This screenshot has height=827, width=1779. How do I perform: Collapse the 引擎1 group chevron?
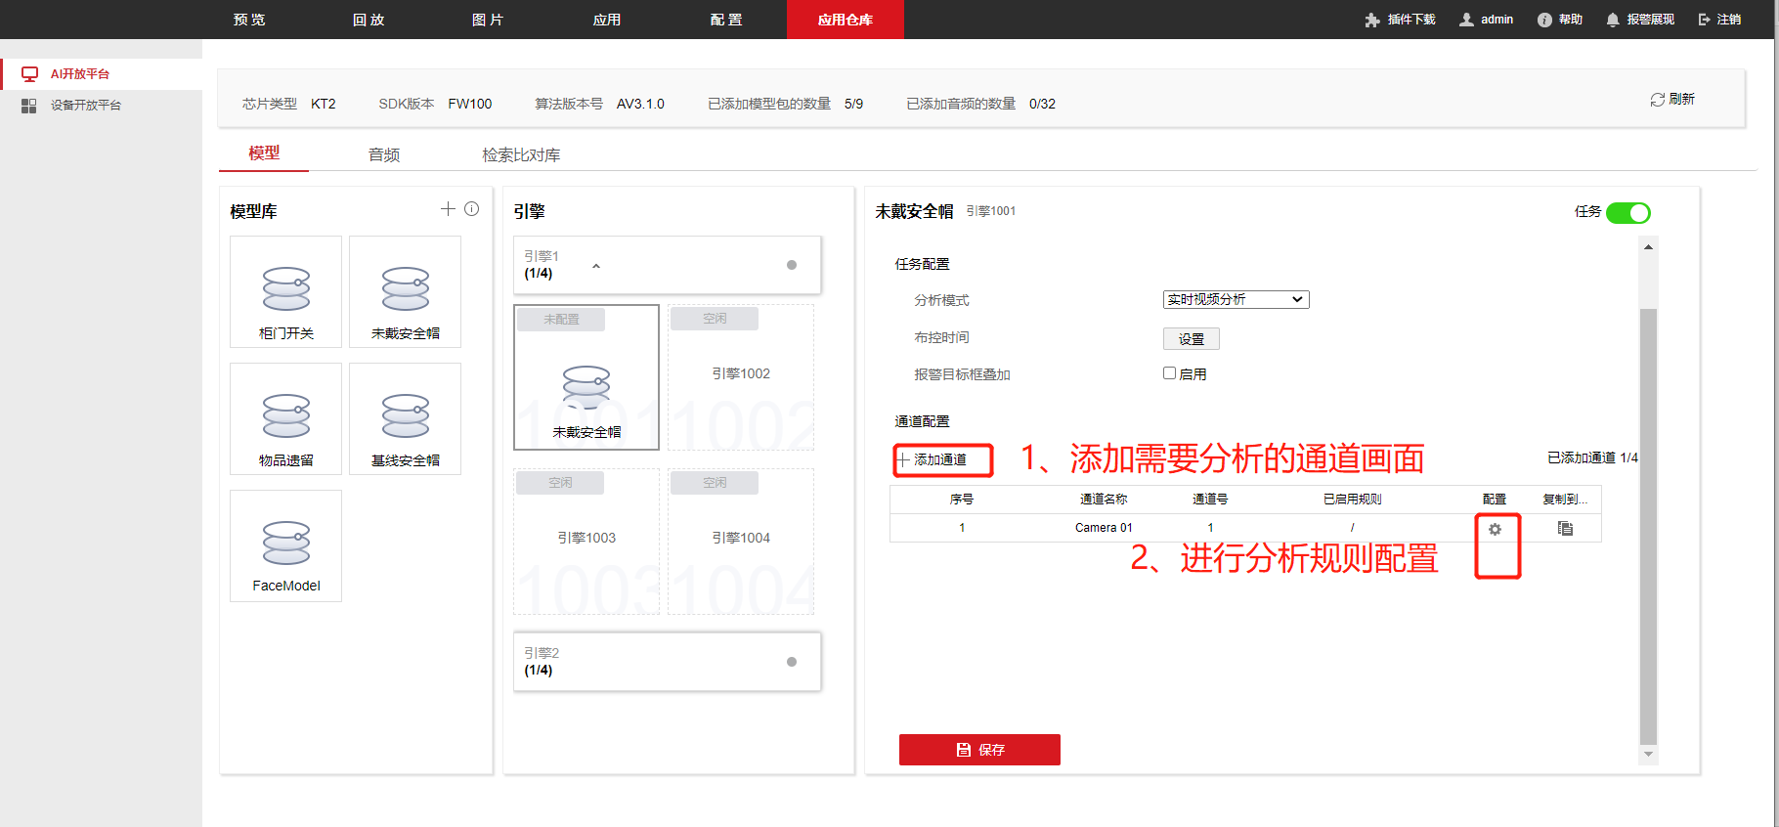(x=596, y=266)
